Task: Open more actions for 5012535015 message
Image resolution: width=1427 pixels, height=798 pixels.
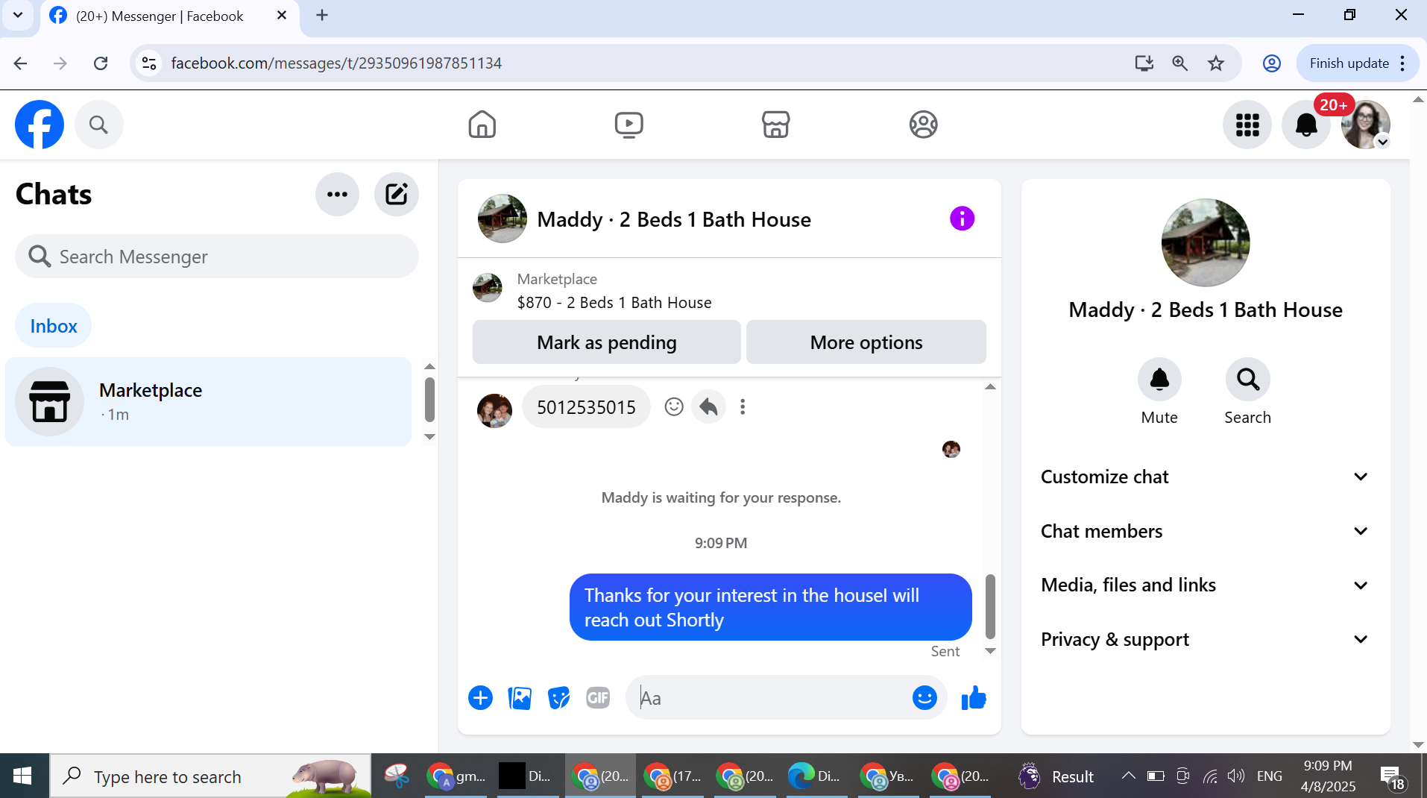Action: pyautogui.click(x=742, y=406)
